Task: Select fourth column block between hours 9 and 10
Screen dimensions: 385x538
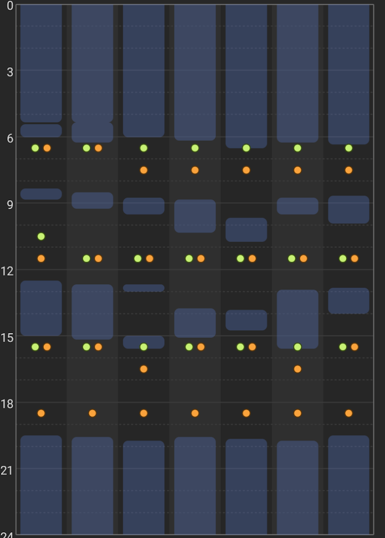Action: click(195, 215)
